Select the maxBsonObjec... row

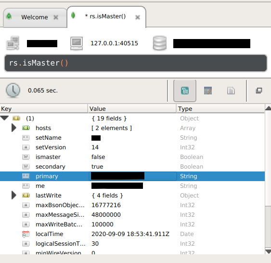coord(132,205)
